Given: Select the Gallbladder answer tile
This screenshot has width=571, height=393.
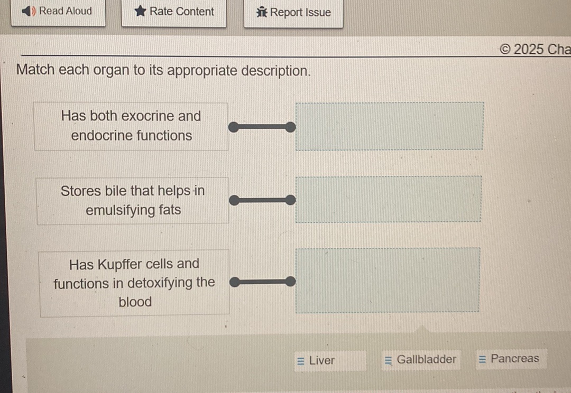Looking at the screenshot, I should (421, 360).
